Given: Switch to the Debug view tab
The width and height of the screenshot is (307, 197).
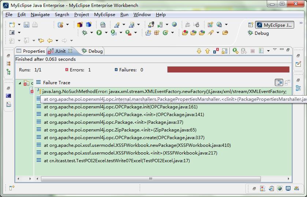Looking at the screenshot, I should pos(93,51).
